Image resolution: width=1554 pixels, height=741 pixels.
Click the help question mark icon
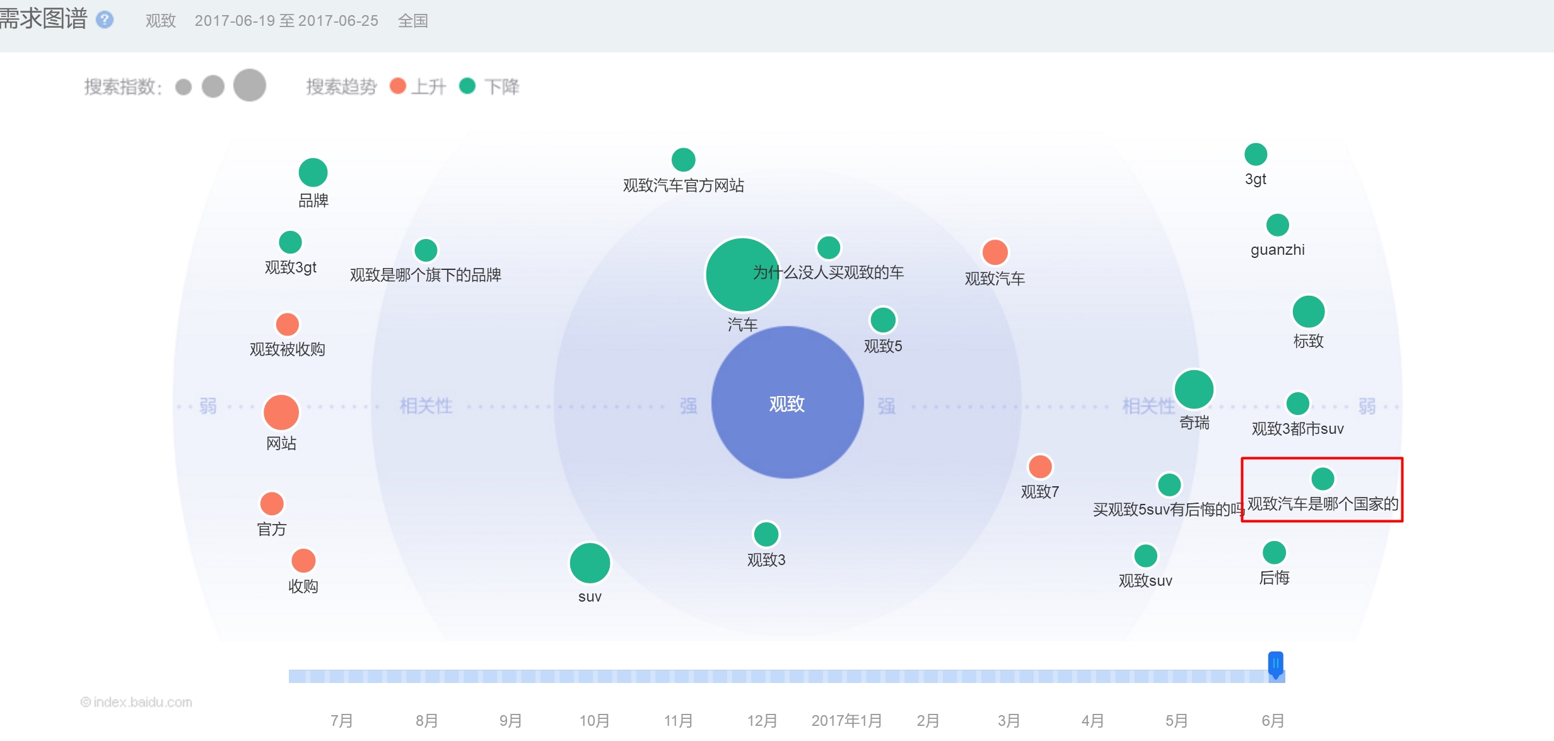pyautogui.click(x=105, y=20)
